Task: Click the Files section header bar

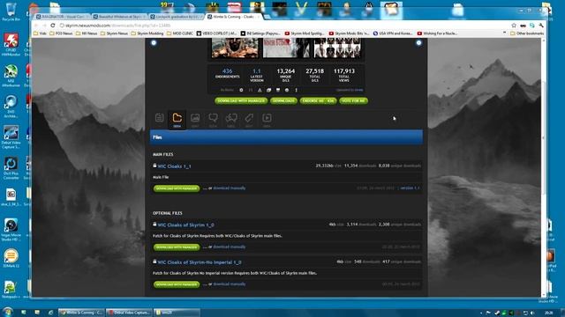Action: [x=286, y=137]
